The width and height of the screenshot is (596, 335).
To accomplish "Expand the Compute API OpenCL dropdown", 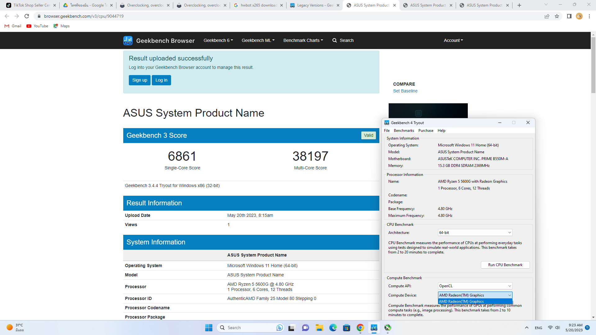I will pos(475,286).
